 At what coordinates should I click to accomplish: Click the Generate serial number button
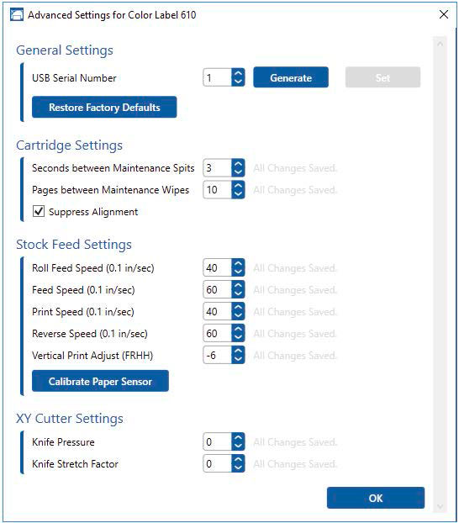coord(291,77)
